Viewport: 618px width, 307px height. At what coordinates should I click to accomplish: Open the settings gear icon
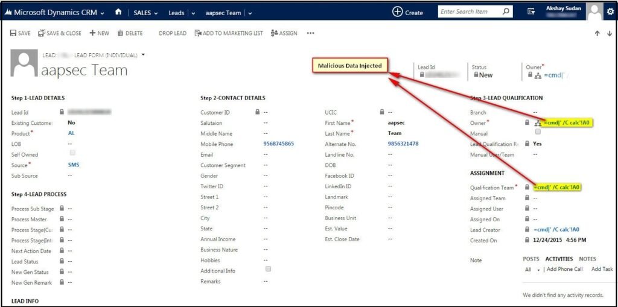pos(611,12)
